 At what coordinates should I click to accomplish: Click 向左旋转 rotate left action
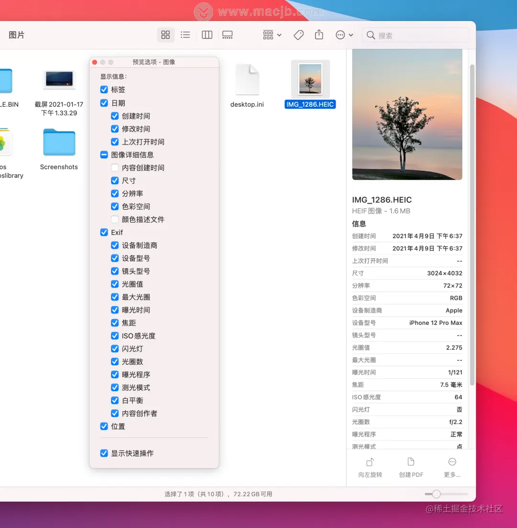point(370,468)
